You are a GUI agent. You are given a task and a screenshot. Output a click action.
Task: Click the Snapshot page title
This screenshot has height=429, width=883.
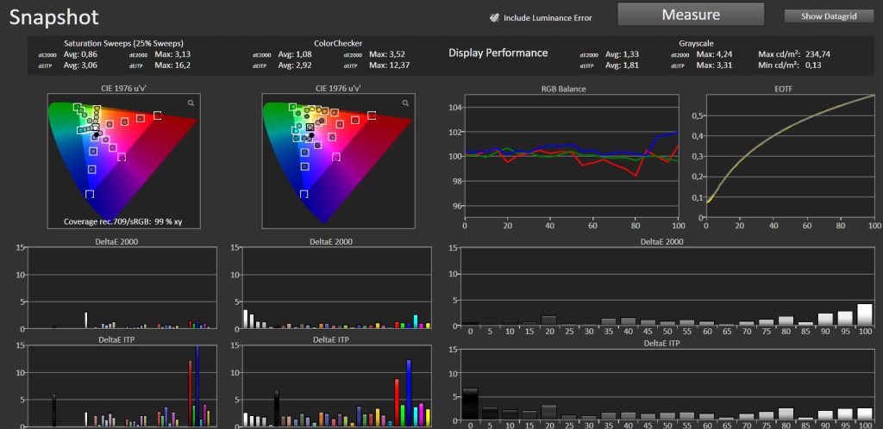coord(54,17)
